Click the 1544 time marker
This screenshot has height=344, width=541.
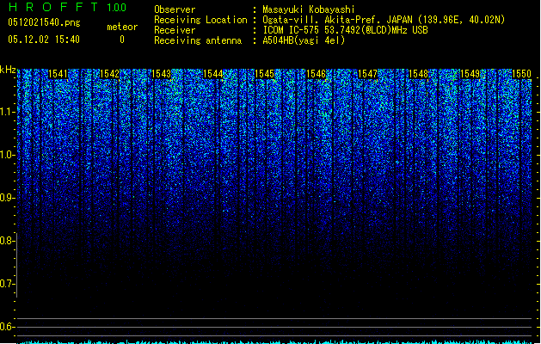[x=213, y=74]
